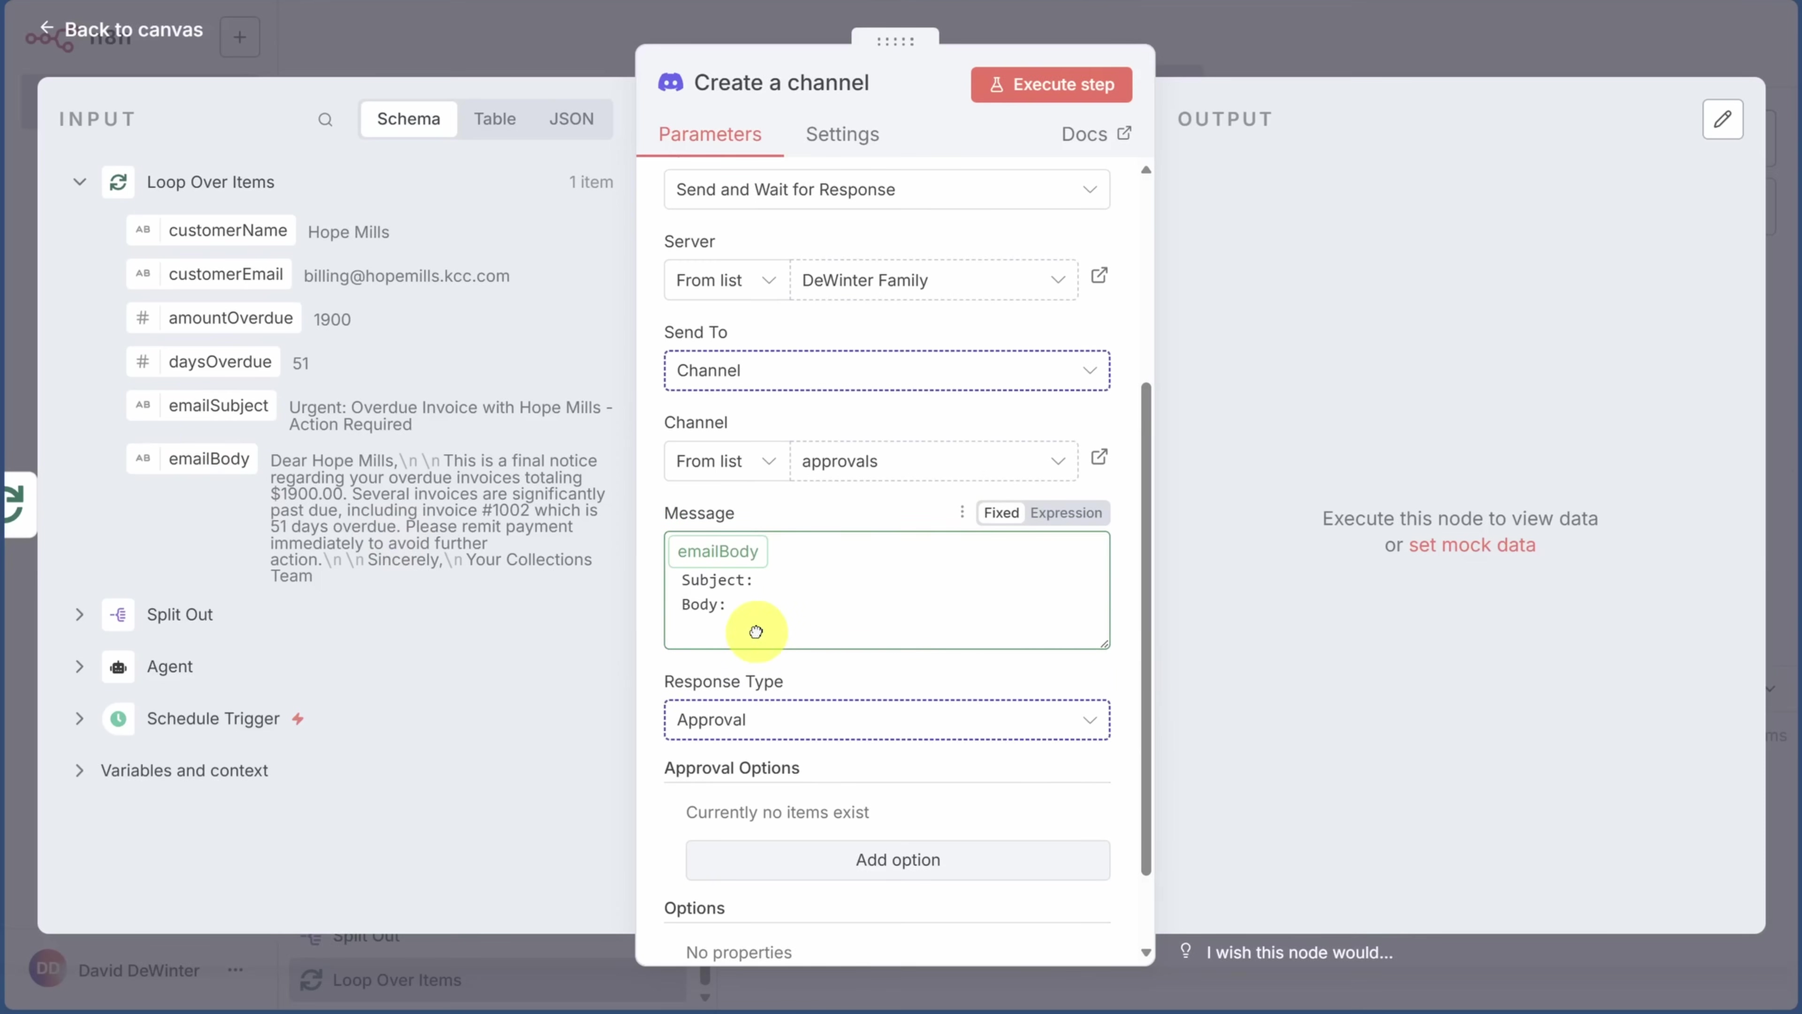The width and height of the screenshot is (1802, 1014).
Task: Click the number type icon of daysOverdue
Action: click(x=143, y=362)
